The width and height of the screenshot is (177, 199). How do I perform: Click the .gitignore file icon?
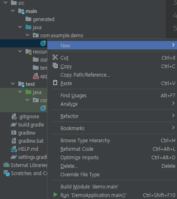point(14,116)
